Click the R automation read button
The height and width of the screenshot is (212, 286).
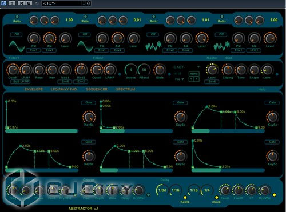point(21,3)
